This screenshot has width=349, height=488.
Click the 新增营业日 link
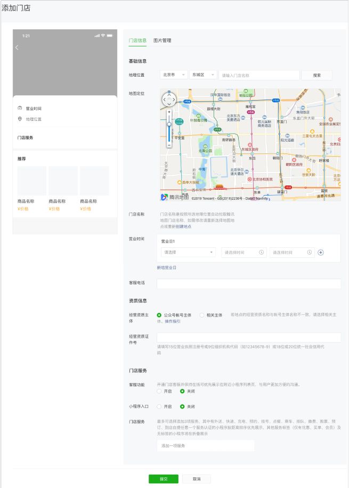pos(167,267)
